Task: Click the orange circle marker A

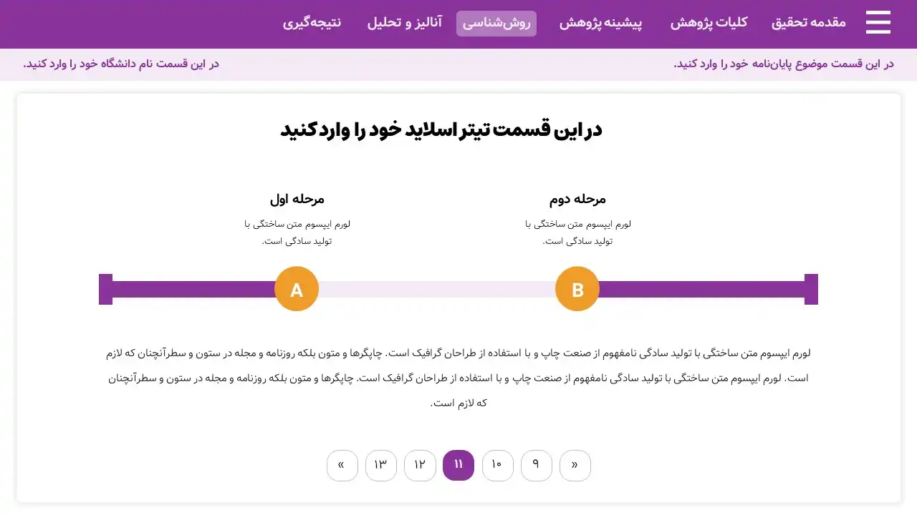Action: click(297, 289)
